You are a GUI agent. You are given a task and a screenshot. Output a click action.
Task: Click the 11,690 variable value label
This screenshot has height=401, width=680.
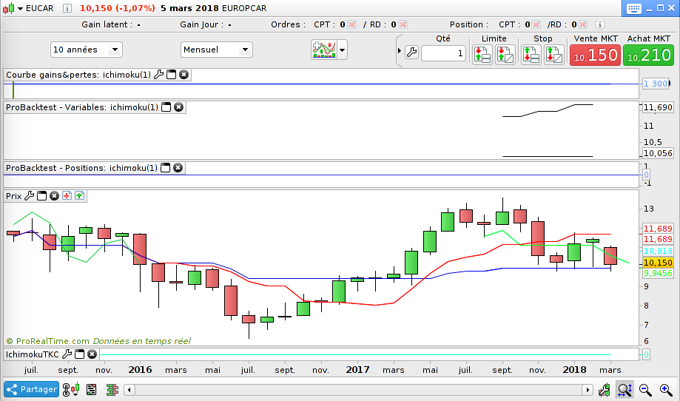658,107
